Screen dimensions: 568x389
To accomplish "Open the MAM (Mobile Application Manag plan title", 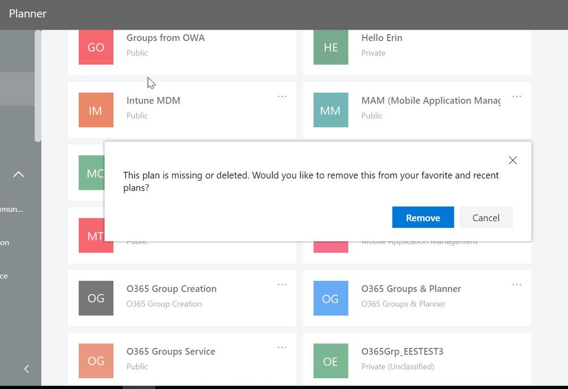I will 431,100.
